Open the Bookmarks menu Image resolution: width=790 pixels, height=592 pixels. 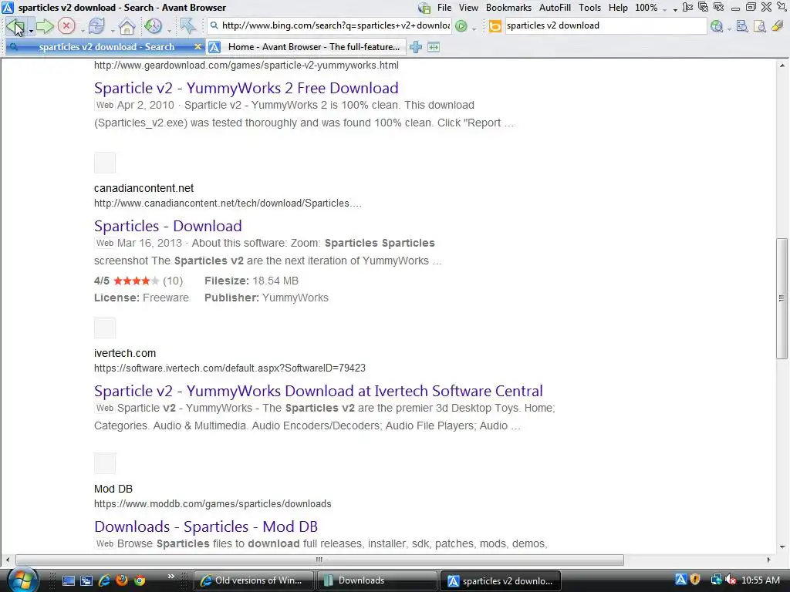pos(508,8)
